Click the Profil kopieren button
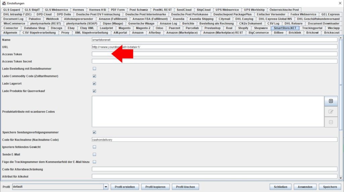Viewport: 344px width, 192px height. click(155, 187)
